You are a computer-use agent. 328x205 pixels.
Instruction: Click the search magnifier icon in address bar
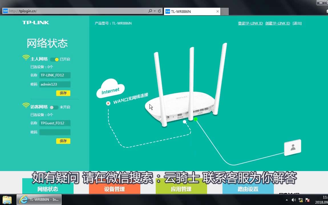click(x=150, y=11)
